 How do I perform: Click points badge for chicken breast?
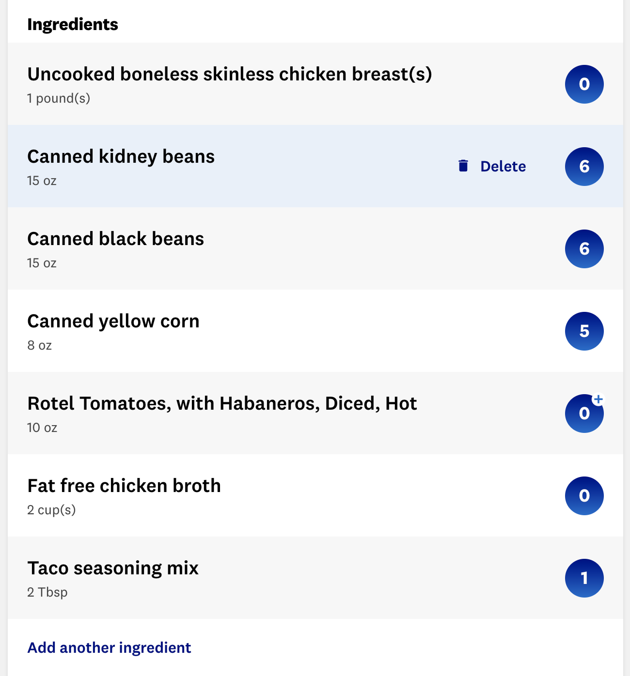pos(584,84)
